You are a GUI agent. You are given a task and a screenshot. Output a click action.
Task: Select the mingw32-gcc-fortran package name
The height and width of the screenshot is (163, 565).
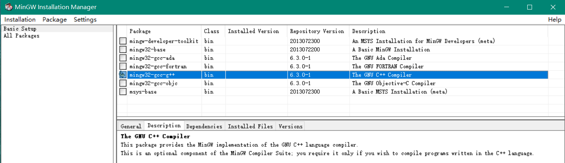point(158,66)
